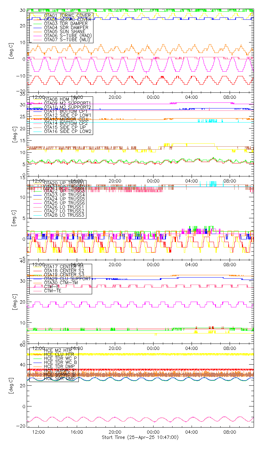Select the 'CTM-TE' legend entry
This screenshot has width=267, height=452.
click(x=53, y=291)
